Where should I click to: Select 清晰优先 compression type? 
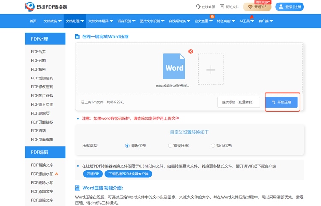[136, 146]
